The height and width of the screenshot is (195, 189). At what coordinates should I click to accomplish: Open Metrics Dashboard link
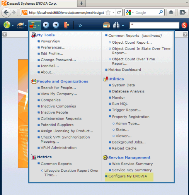coord(124,70)
